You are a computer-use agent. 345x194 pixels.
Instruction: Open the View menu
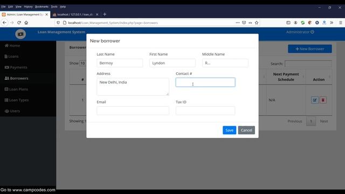(18, 6)
